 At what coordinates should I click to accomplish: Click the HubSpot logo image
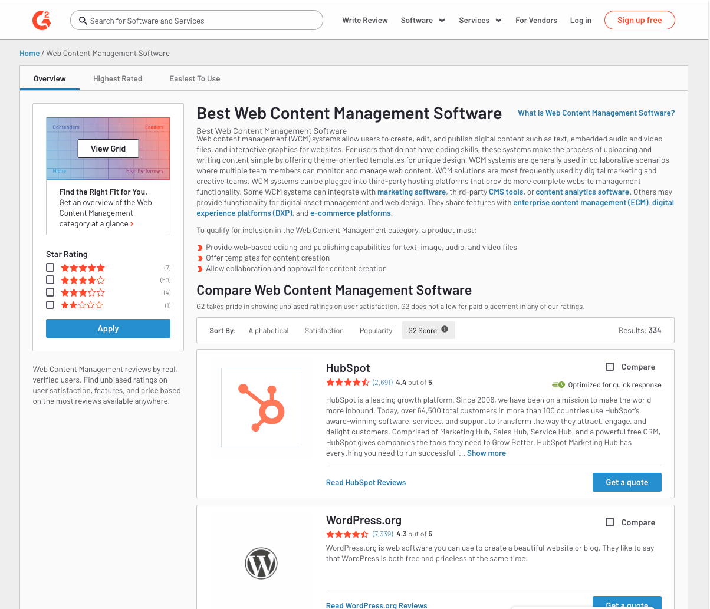pos(261,407)
